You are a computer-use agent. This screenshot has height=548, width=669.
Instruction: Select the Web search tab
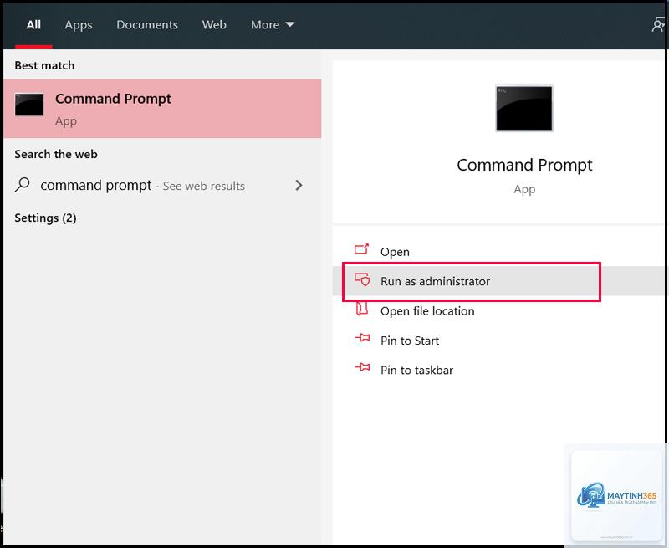[x=214, y=25]
